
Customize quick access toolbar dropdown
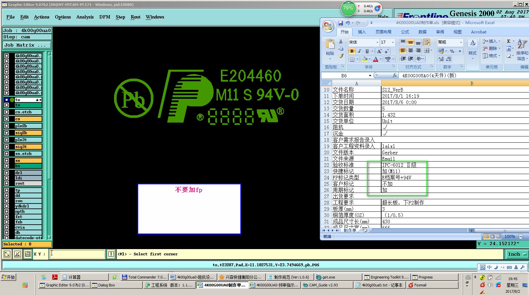coord(371,23)
